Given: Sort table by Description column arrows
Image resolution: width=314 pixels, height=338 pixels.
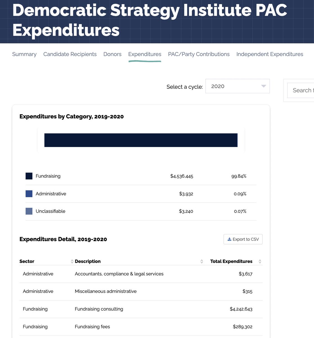Looking at the screenshot, I should (x=201, y=261).
